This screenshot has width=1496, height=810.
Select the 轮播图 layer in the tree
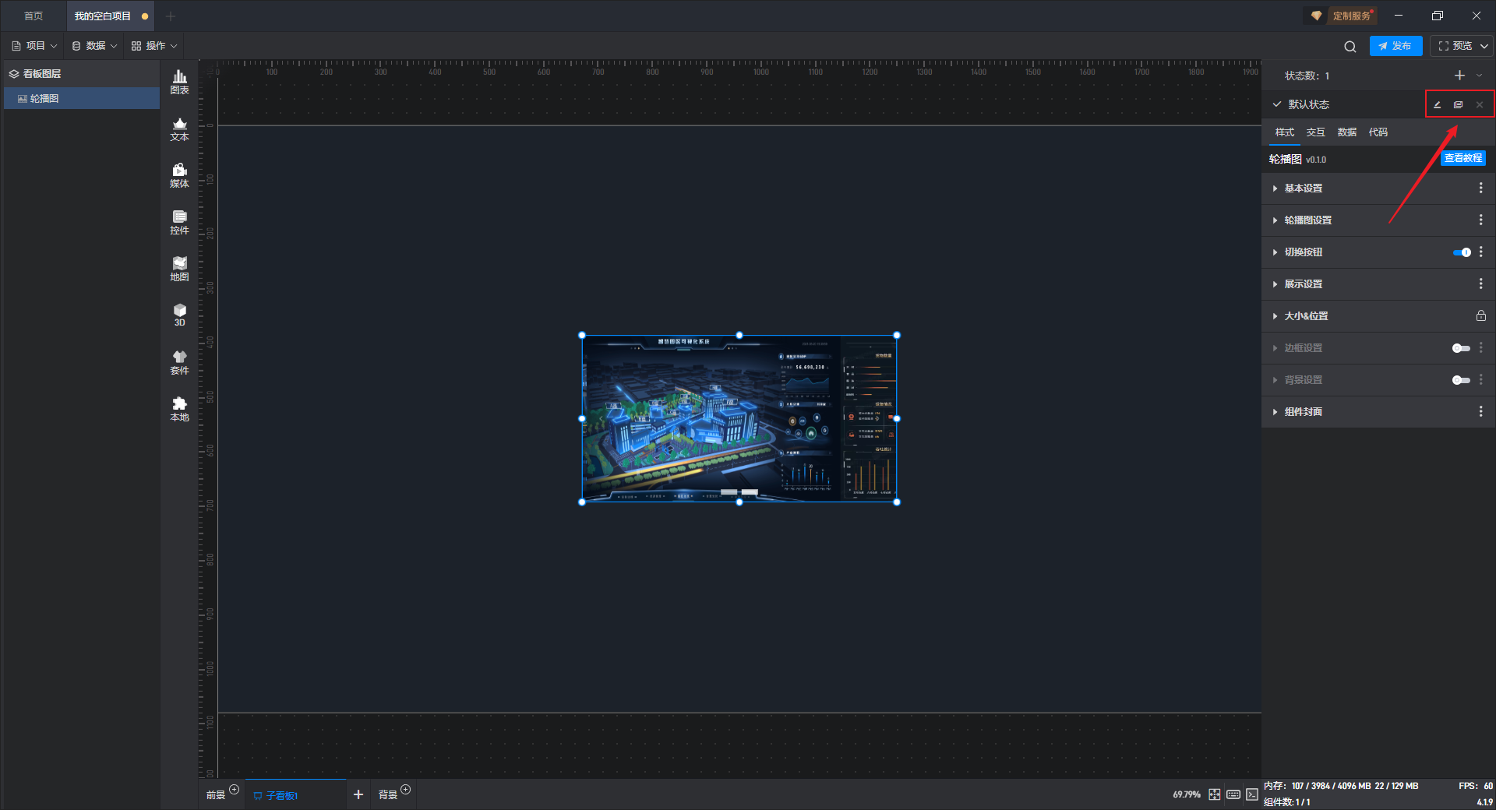coord(82,99)
